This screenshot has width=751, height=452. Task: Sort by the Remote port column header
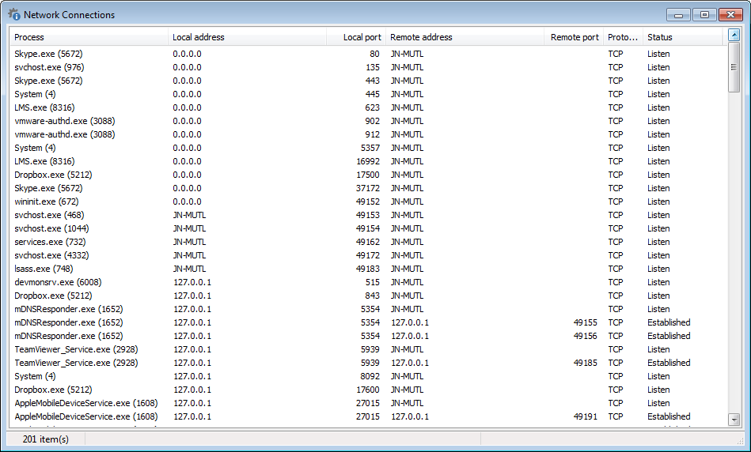pyautogui.click(x=573, y=37)
